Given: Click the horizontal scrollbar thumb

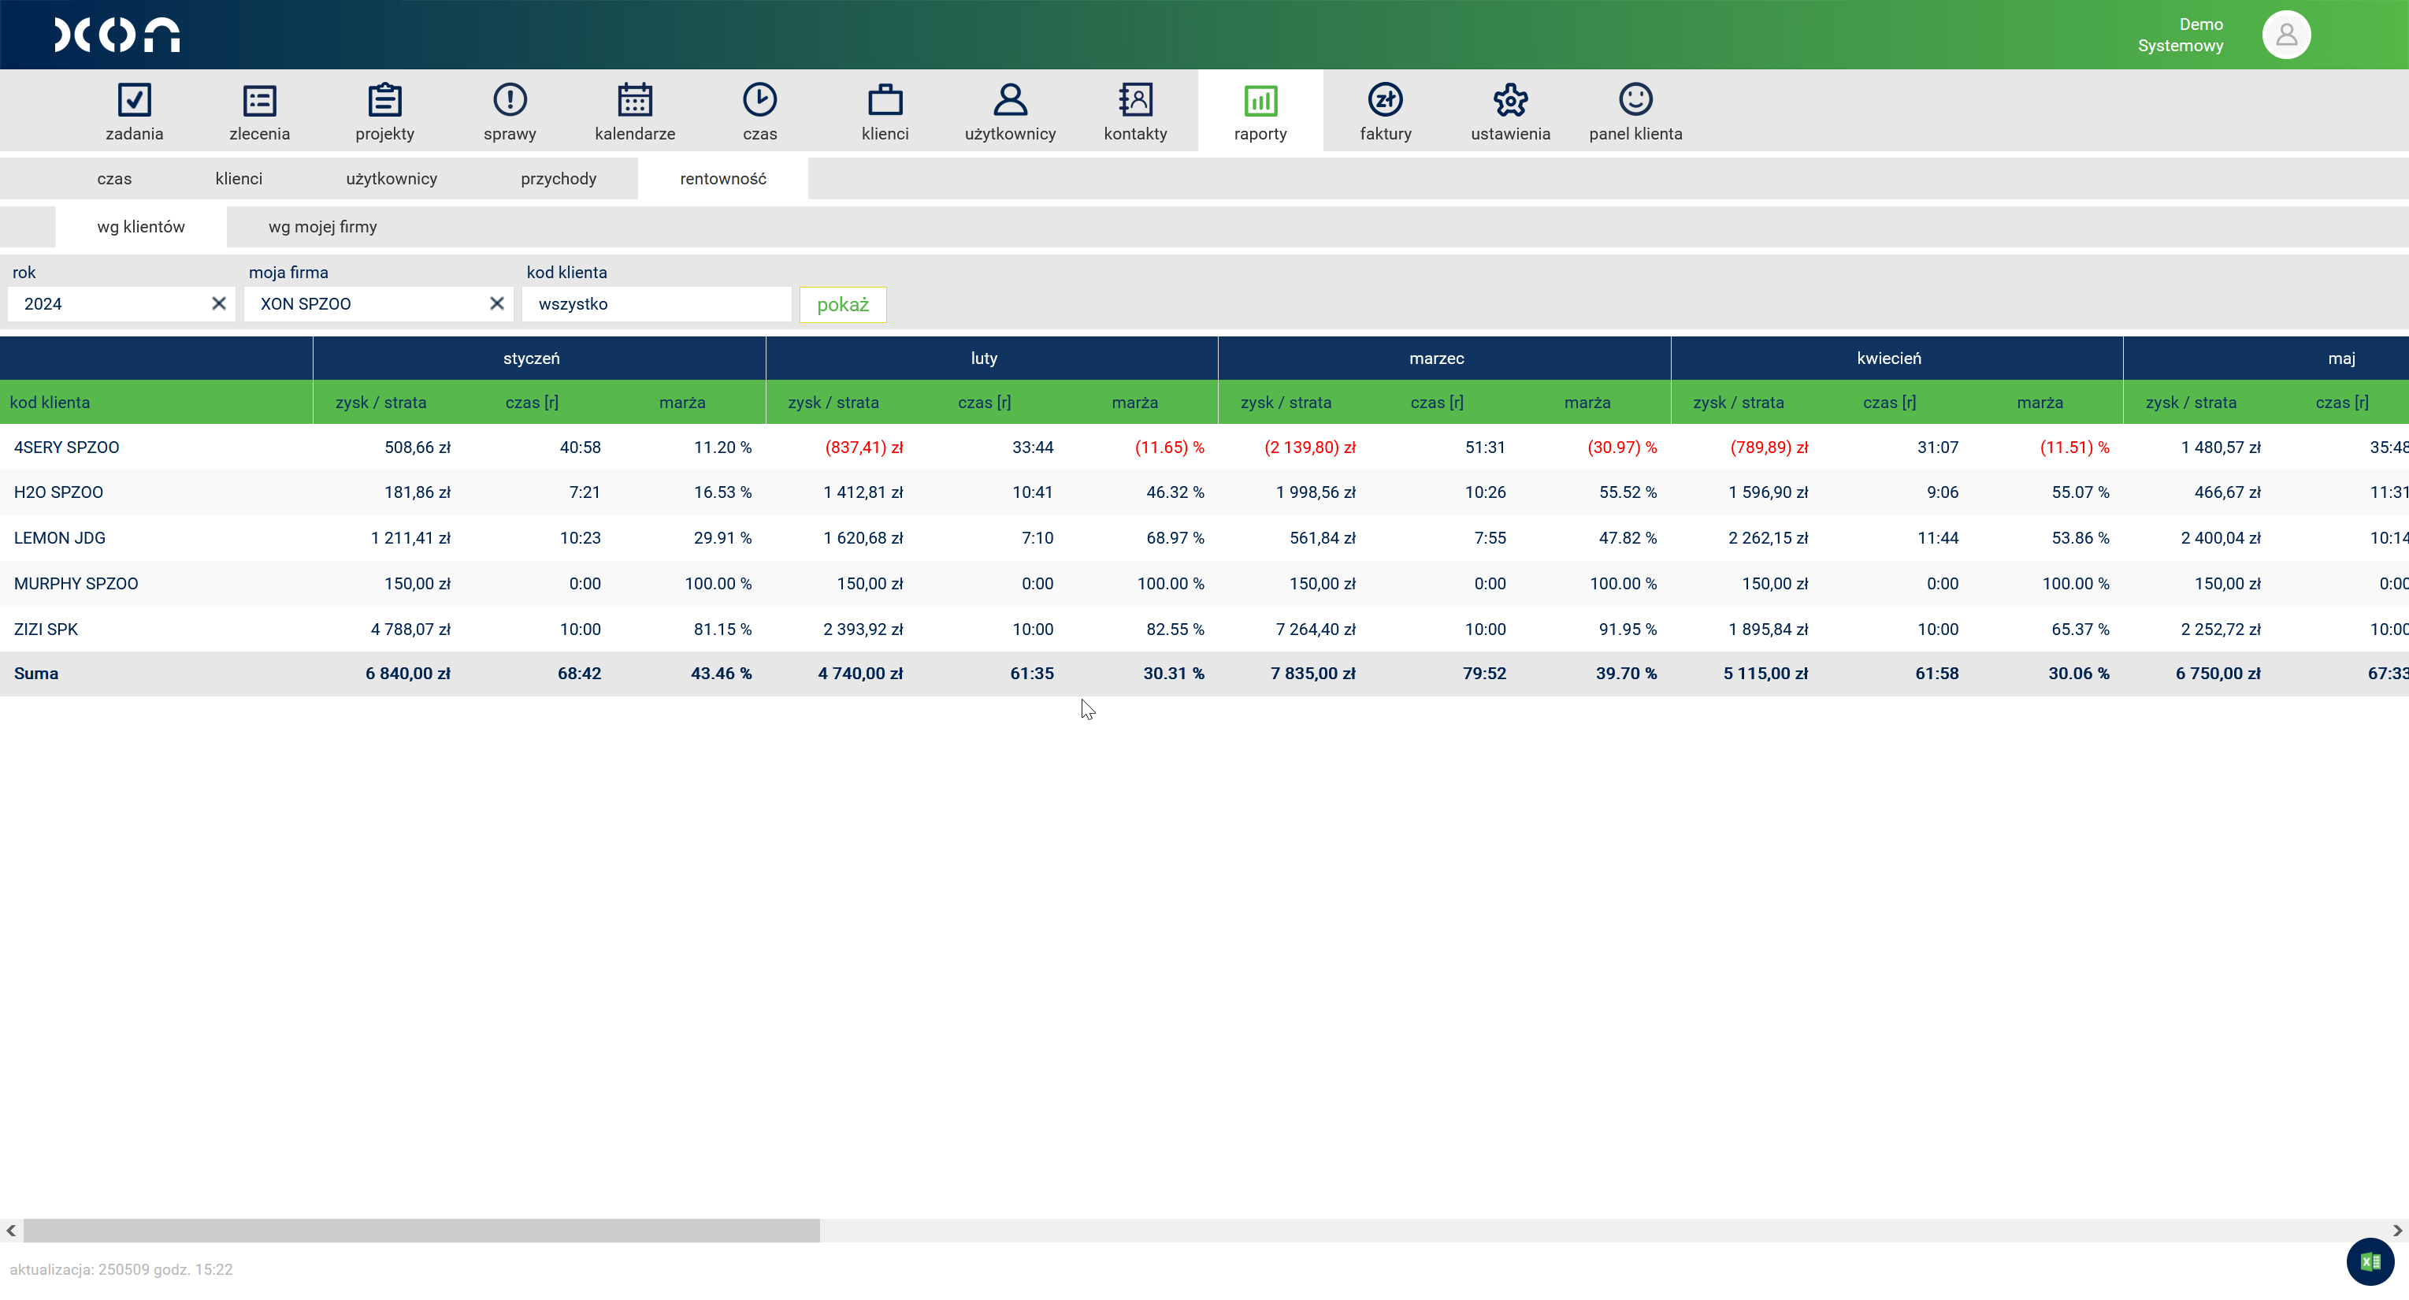Looking at the screenshot, I should 421,1231.
